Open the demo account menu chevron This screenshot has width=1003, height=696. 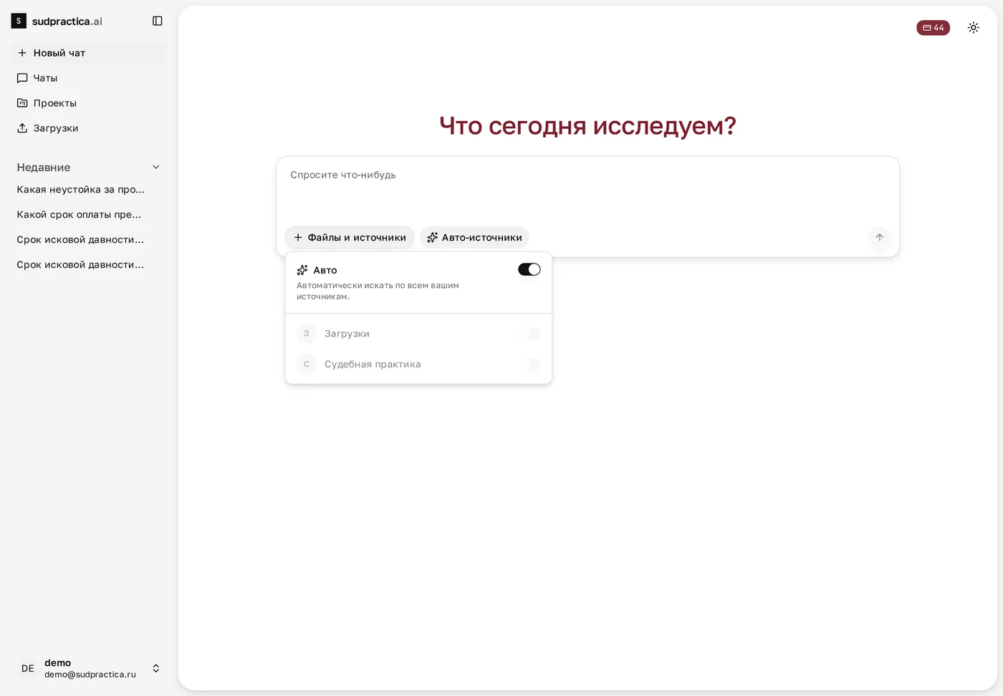click(x=156, y=668)
